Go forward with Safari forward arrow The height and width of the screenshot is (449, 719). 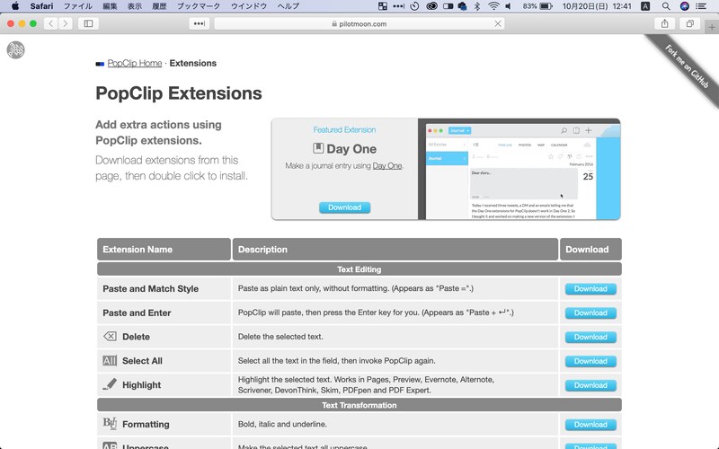(x=66, y=23)
